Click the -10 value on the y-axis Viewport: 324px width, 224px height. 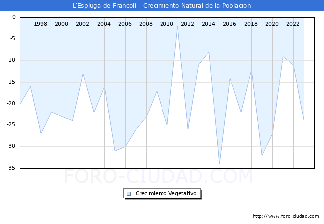pyautogui.click(x=11, y=60)
